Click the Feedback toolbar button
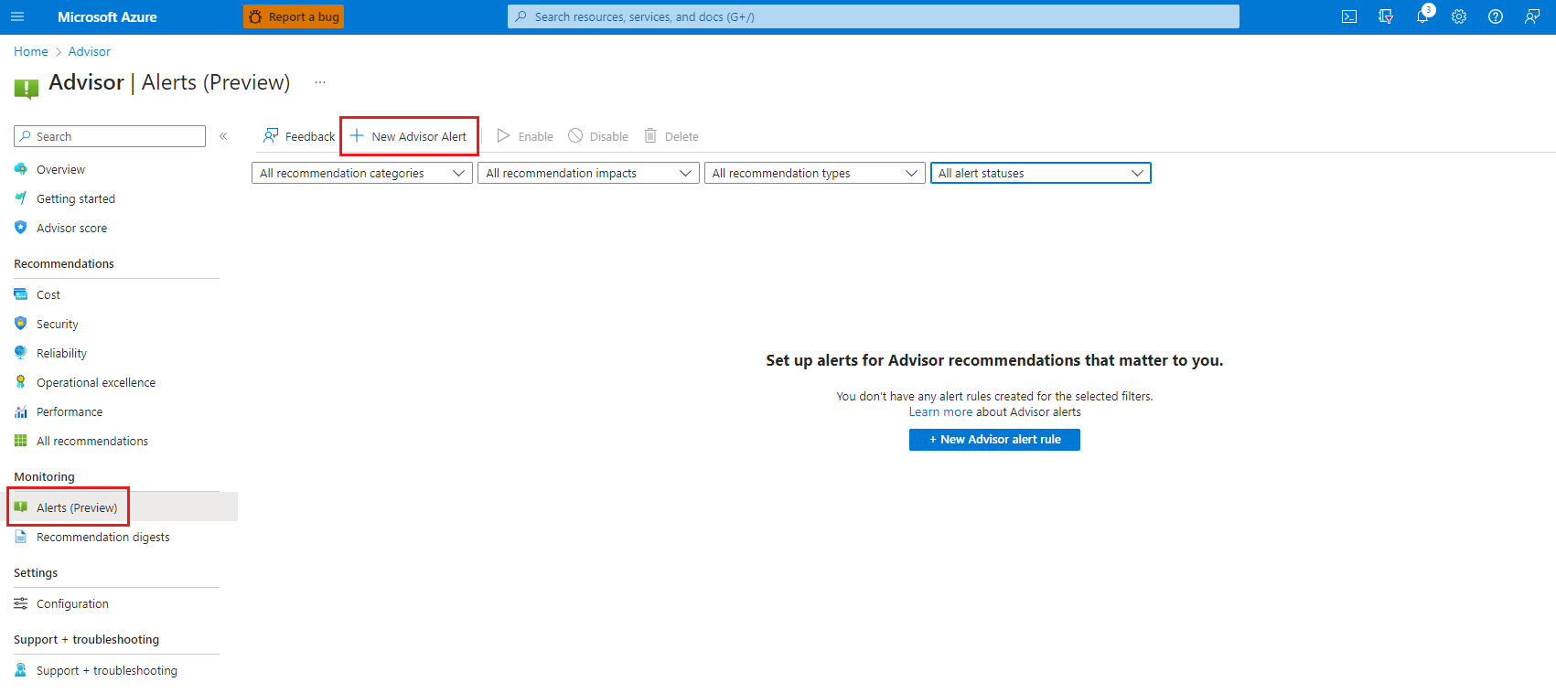Screen dimensions: 1556x693 (x=299, y=136)
